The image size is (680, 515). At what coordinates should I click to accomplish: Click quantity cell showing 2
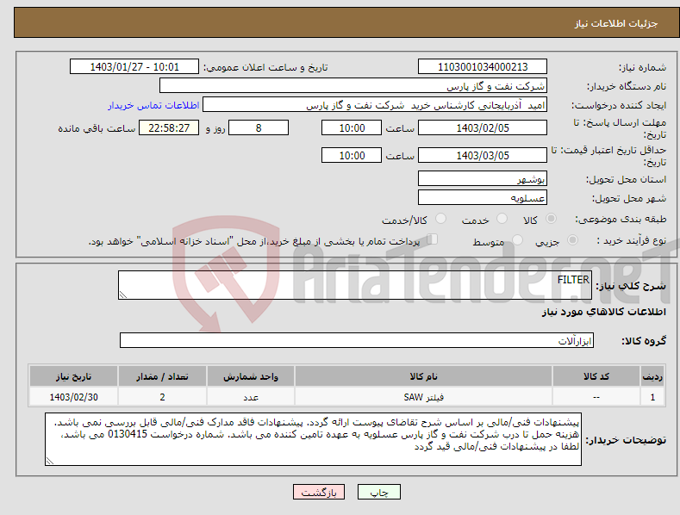pyautogui.click(x=162, y=397)
